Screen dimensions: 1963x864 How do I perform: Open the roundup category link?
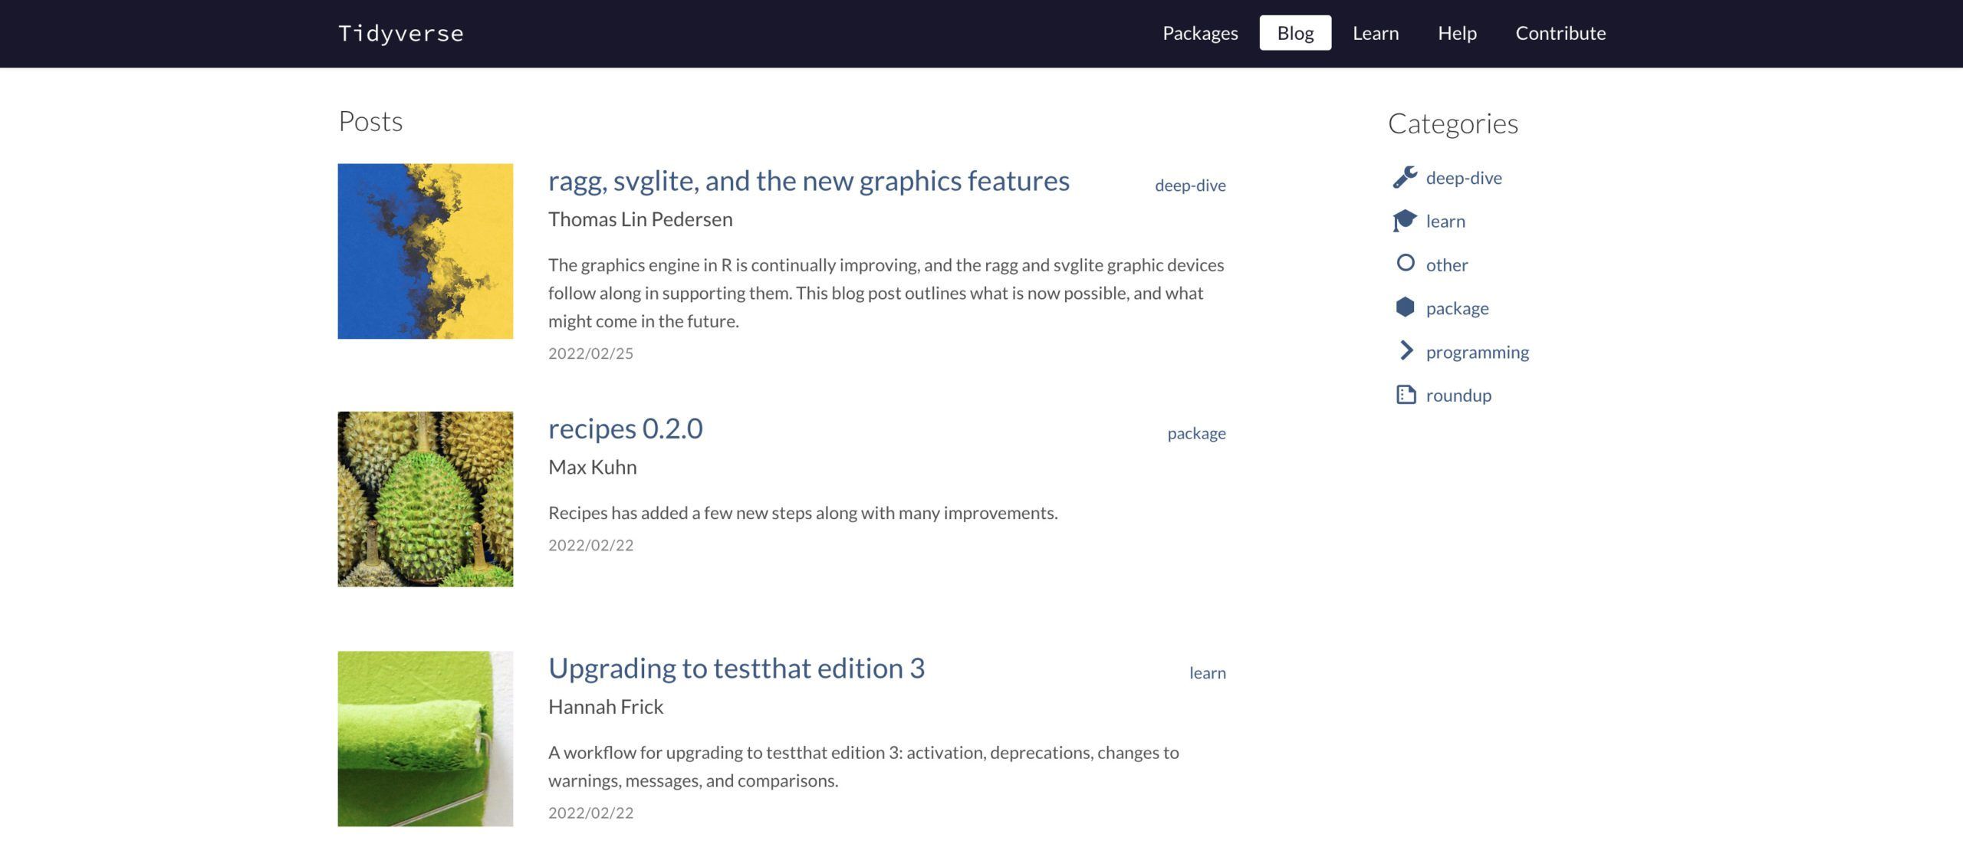tap(1458, 396)
